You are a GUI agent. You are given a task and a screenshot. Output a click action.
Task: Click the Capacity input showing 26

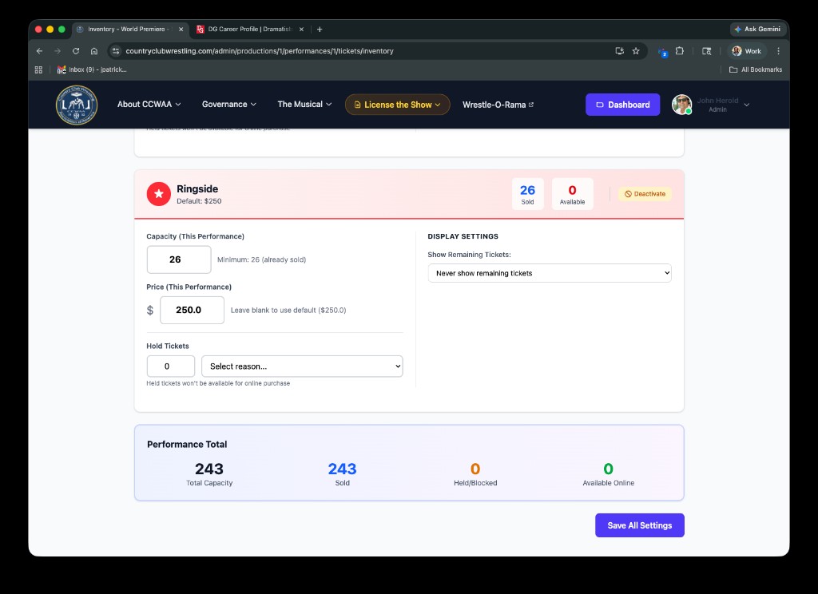178,259
